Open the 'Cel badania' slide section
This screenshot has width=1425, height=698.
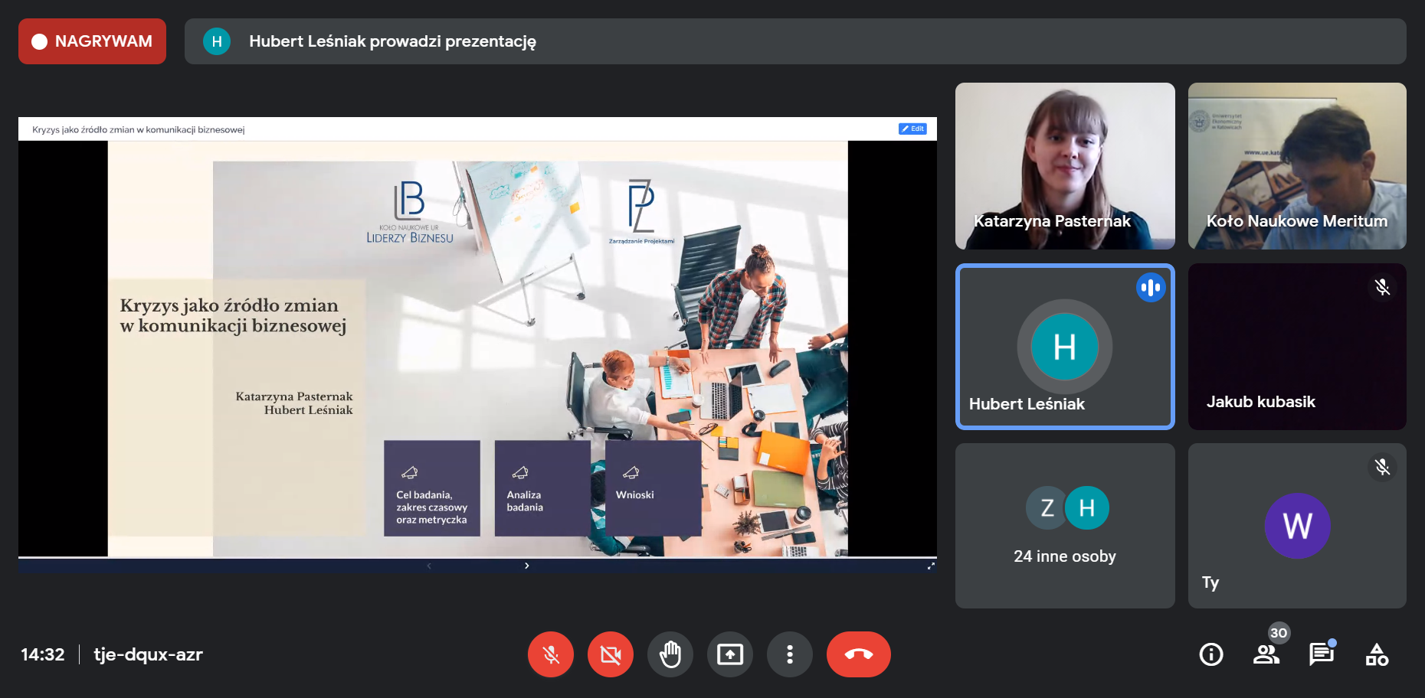click(431, 488)
